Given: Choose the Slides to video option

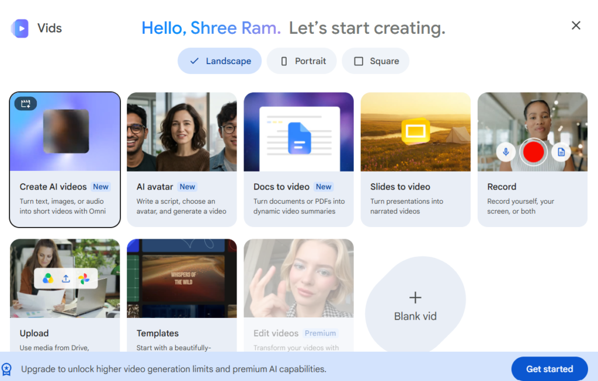Looking at the screenshot, I should 416,160.
